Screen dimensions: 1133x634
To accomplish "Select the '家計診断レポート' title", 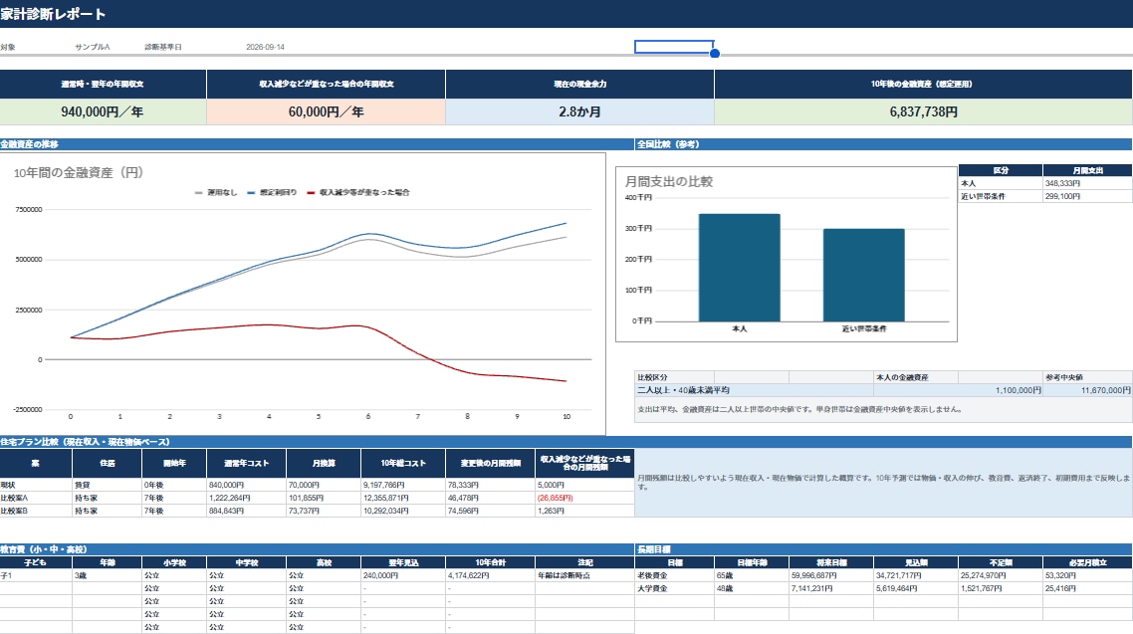I will pyautogui.click(x=53, y=14).
